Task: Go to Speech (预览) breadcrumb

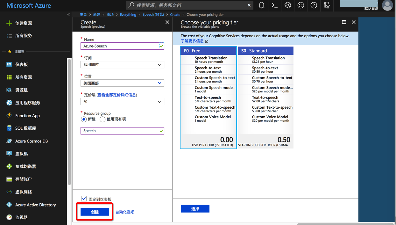Action: click(153, 15)
